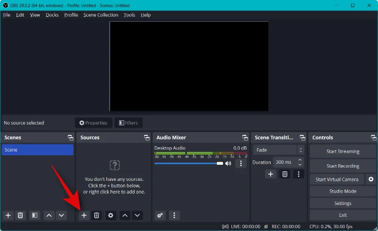Click the 'REC: 00:00:00' timer
The height and width of the screenshot is (231, 378).
click(286, 226)
